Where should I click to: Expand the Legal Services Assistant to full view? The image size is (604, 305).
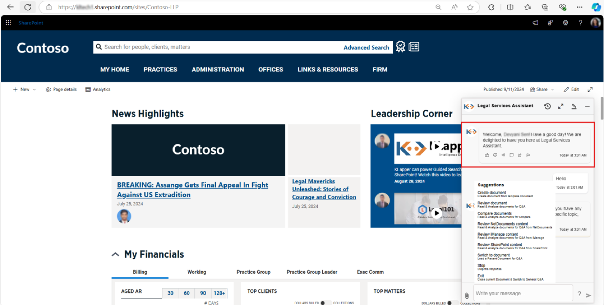560,106
